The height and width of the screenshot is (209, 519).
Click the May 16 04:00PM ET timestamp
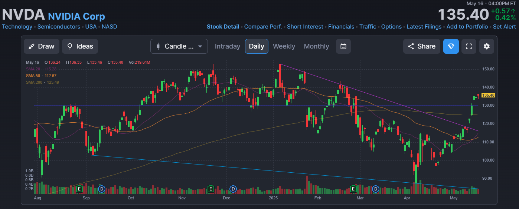coord(491,3)
